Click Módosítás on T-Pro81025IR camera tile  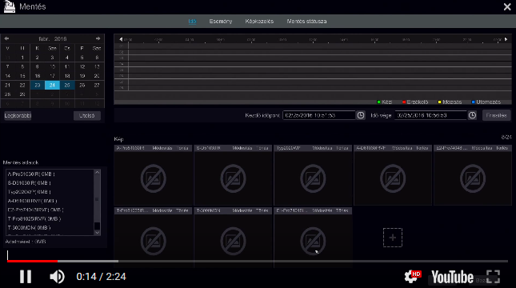[x=162, y=210]
